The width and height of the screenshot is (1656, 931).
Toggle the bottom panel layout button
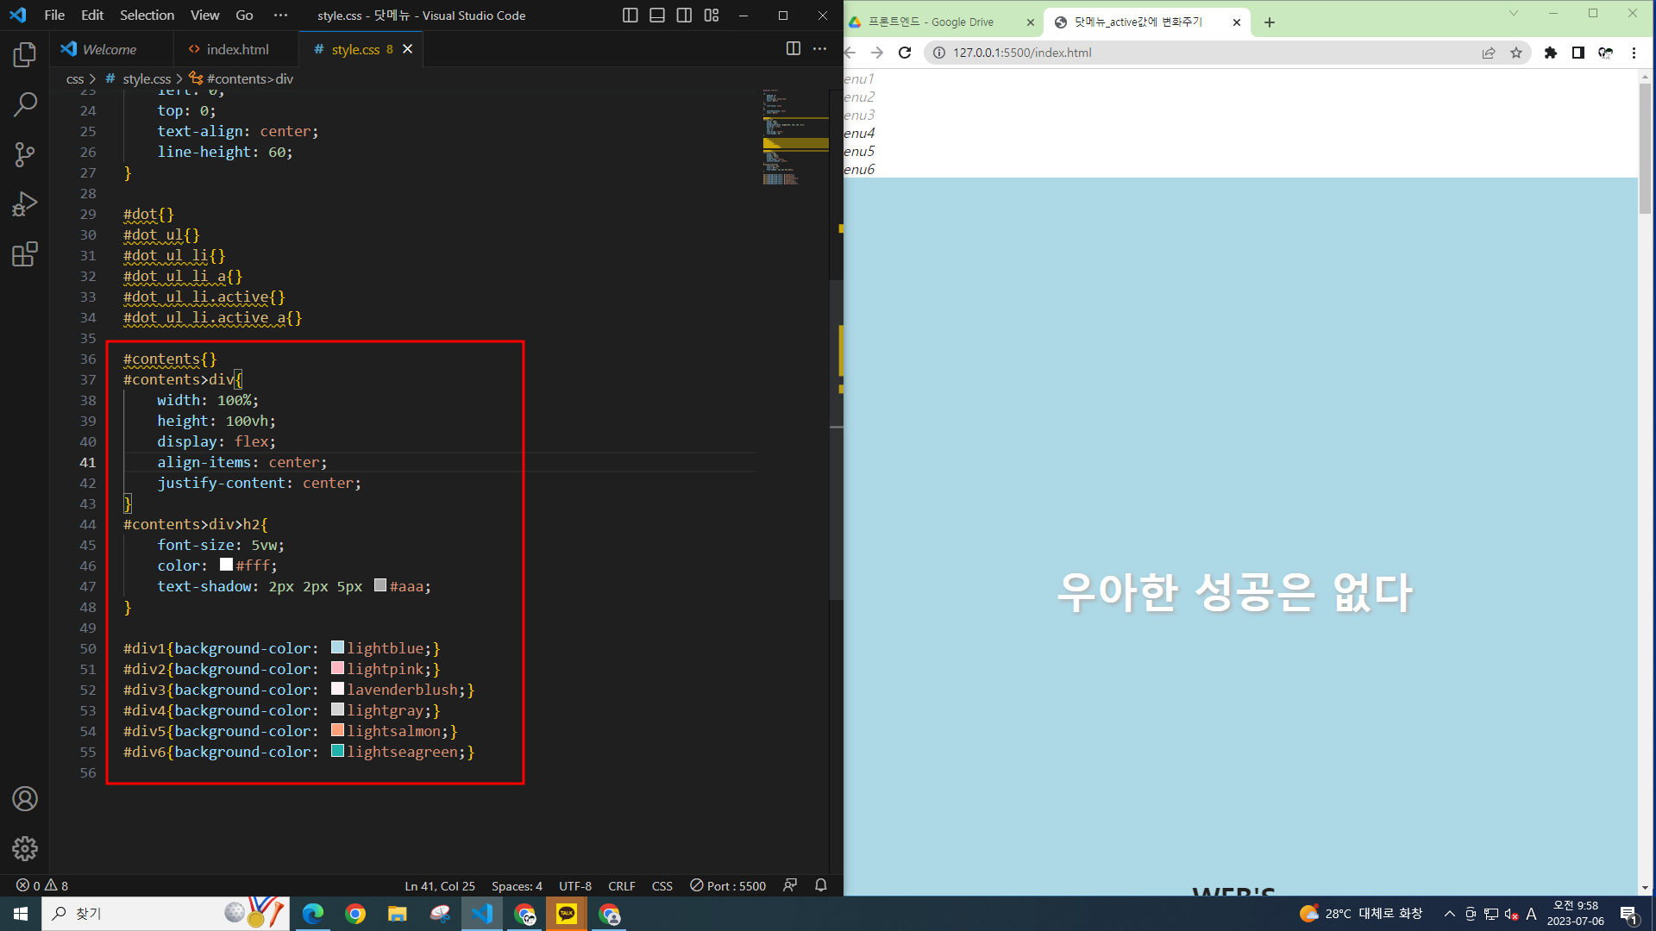[x=656, y=16]
